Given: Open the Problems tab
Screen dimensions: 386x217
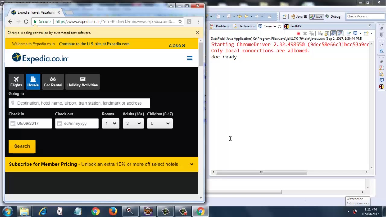Looking at the screenshot, I should point(220,26).
